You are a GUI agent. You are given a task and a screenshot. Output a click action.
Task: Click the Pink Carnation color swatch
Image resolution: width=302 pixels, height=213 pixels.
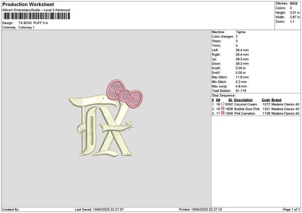tap(222, 113)
